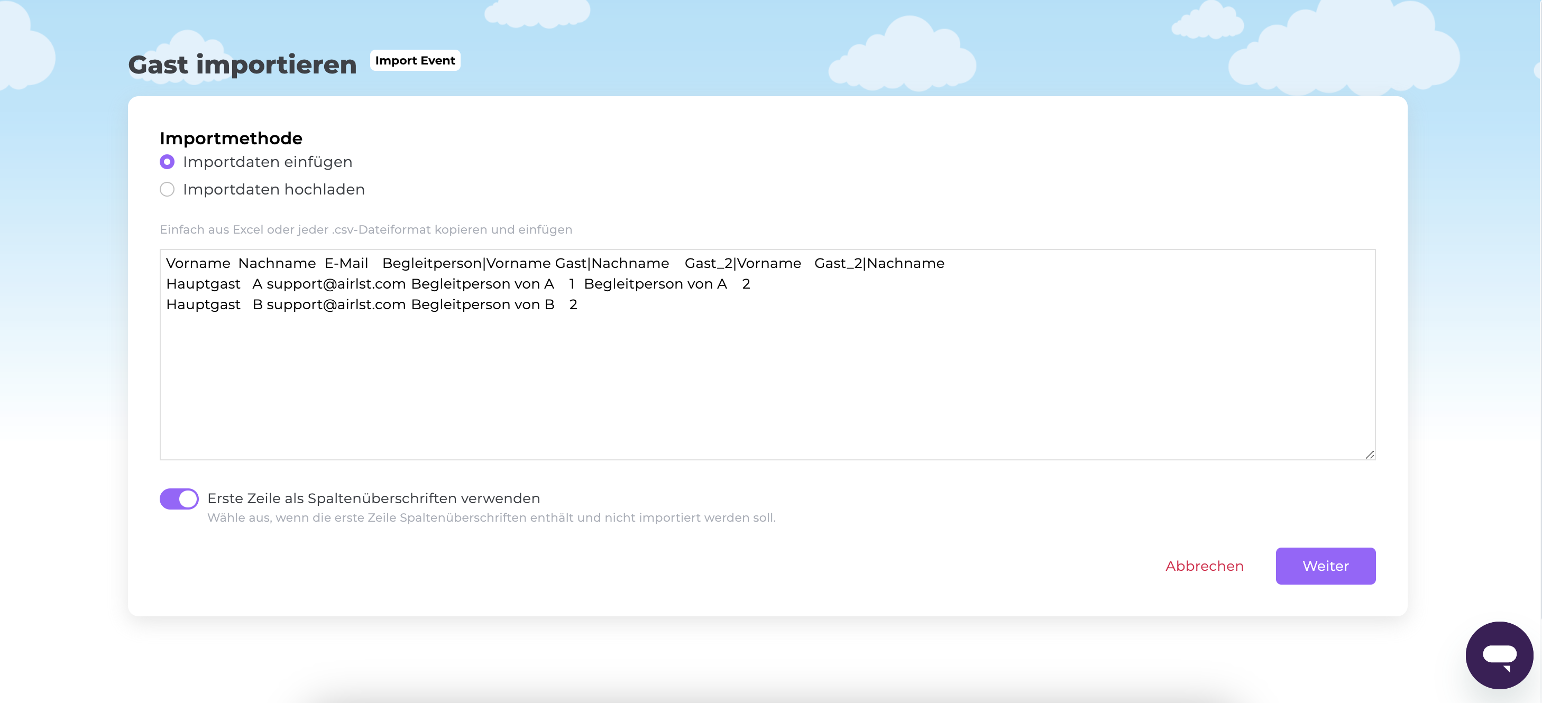Image resolution: width=1542 pixels, height=703 pixels.
Task: Click the Importdaten einfügen label text
Action: [268, 162]
